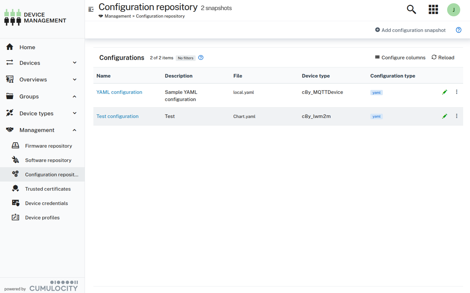This screenshot has height=293, width=470.
Task: Open Configure columns options
Action: click(x=400, y=57)
